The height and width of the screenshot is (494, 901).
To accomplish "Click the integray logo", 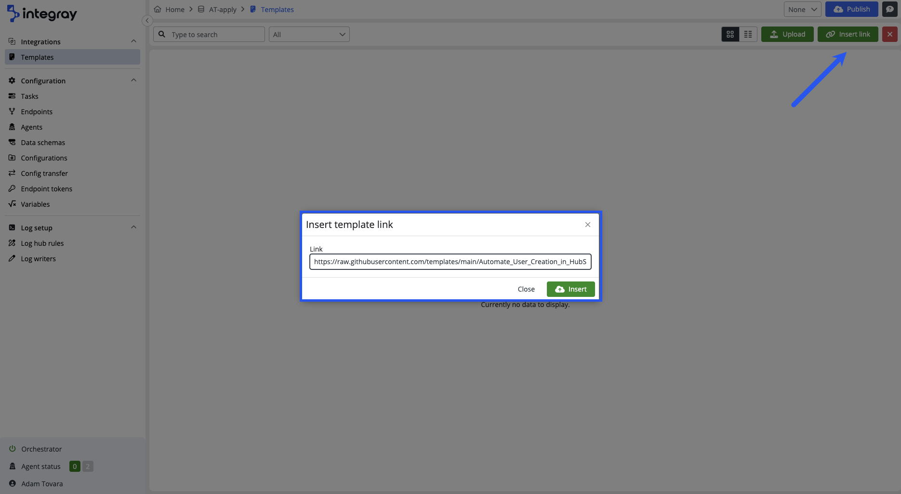I will point(42,14).
